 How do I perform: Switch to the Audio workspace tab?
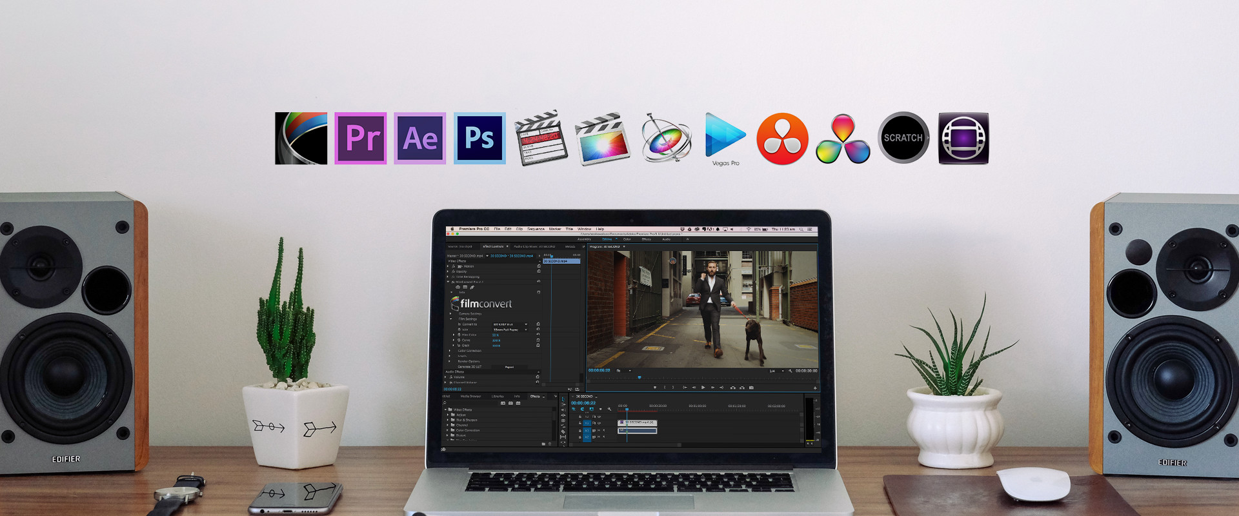tap(667, 239)
